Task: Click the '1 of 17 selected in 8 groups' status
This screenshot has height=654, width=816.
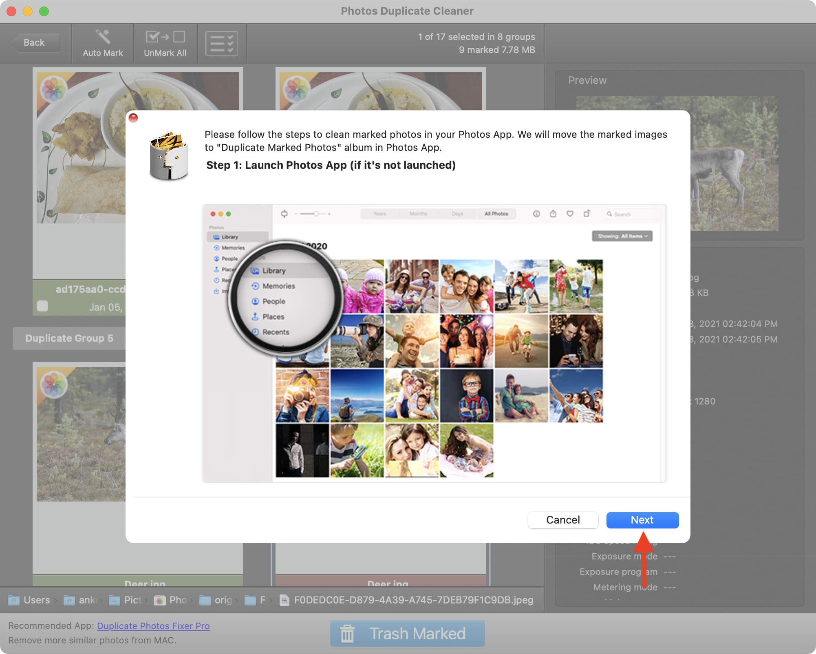Action: pos(476,37)
